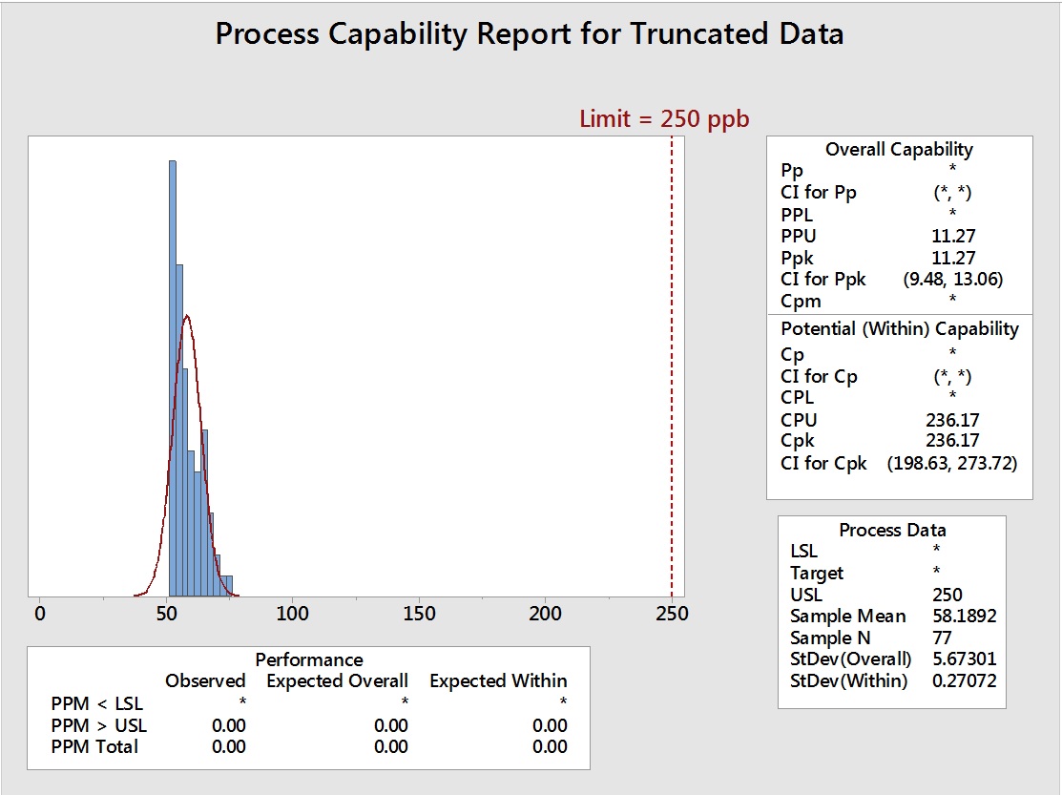Click the Performance table heading
Screen dimensions: 1062x795
309,659
